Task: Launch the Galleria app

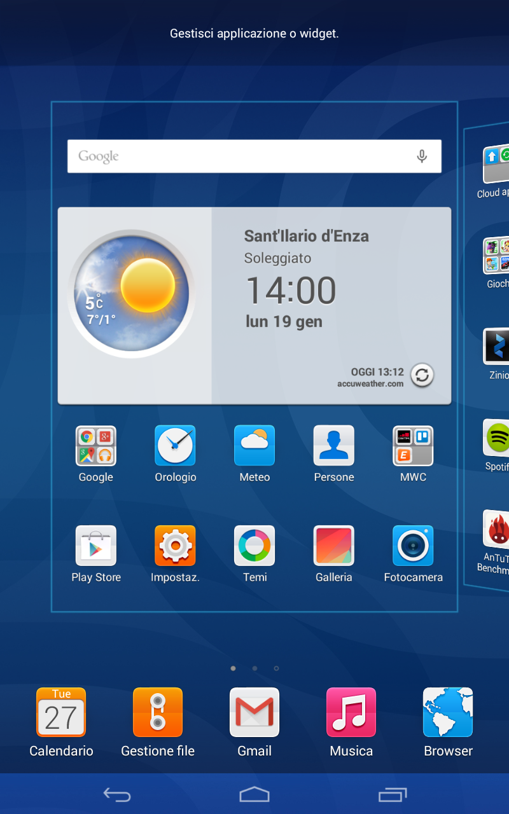Action: tap(334, 546)
